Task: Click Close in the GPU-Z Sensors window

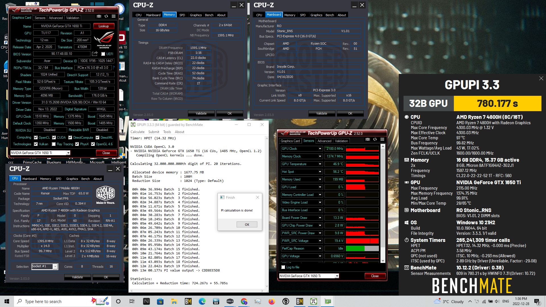Action: click(375, 276)
